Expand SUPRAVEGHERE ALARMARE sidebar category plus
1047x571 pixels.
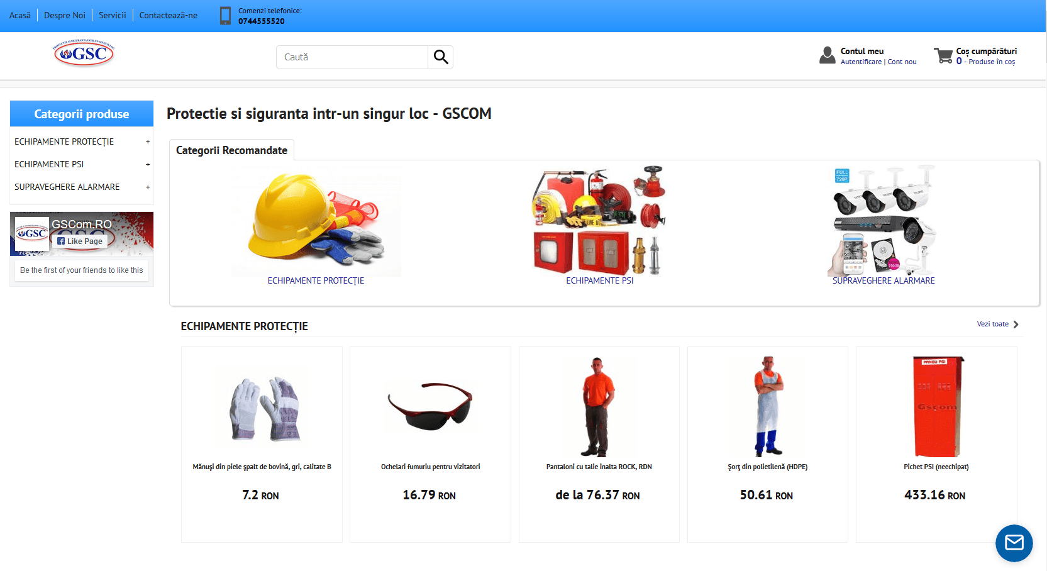(x=148, y=187)
